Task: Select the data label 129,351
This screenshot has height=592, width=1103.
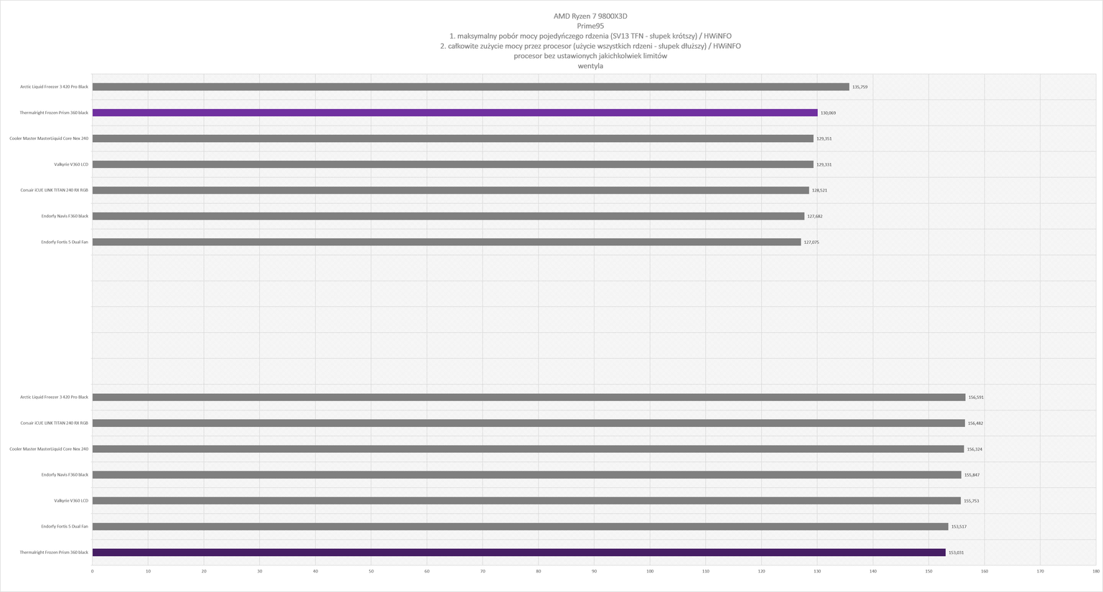Action: [x=824, y=138]
